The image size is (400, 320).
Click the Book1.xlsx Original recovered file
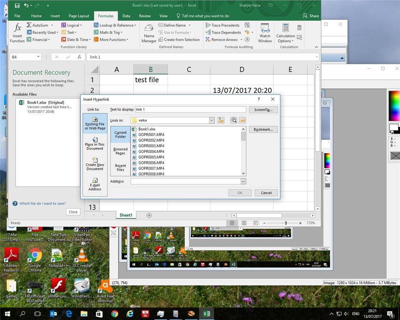point(47,107)
